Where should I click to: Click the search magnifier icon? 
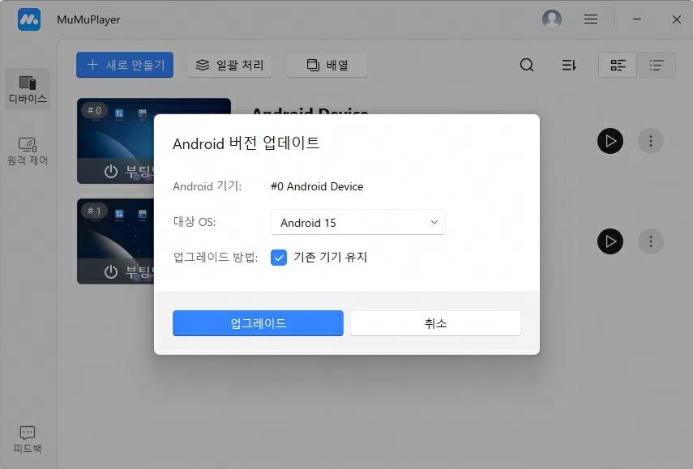point(526,65)
